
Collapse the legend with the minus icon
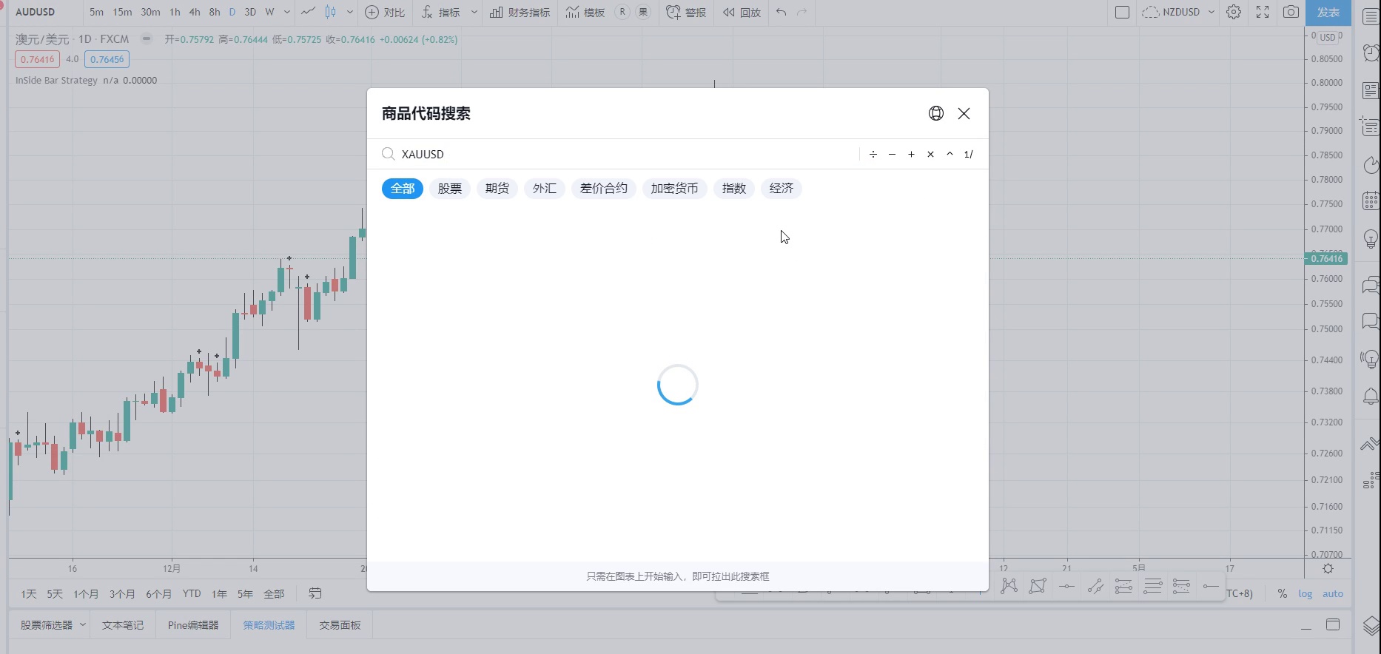pos(147,38)
